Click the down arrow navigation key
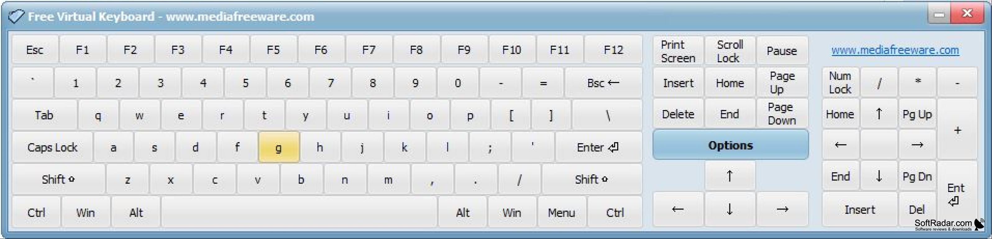The height and width of the screenshot is (239, 992). [730, 209]
